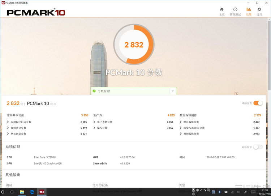Screen dimensions: 271x196
Task: Open the Home (主页) tab
Action: (x=222, y=12)
